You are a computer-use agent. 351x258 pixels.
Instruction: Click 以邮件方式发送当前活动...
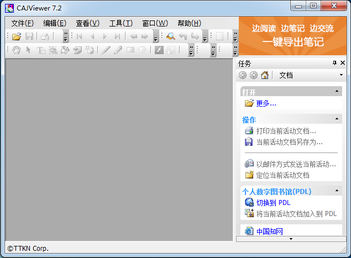(296, 164)
